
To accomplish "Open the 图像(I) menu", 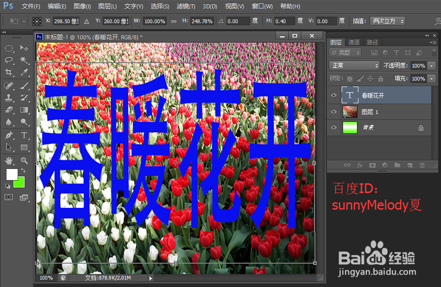I will point(82,6).
